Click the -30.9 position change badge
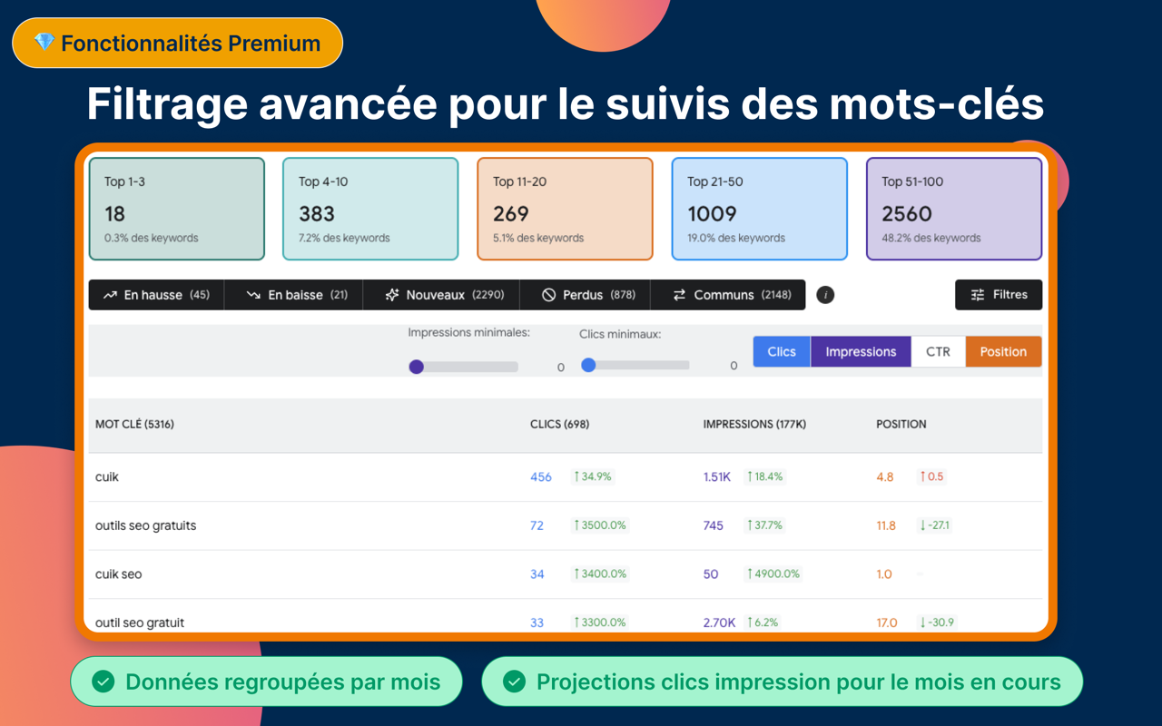The height and width of the screenshot is (726, 1162). (x=937, y=623)
